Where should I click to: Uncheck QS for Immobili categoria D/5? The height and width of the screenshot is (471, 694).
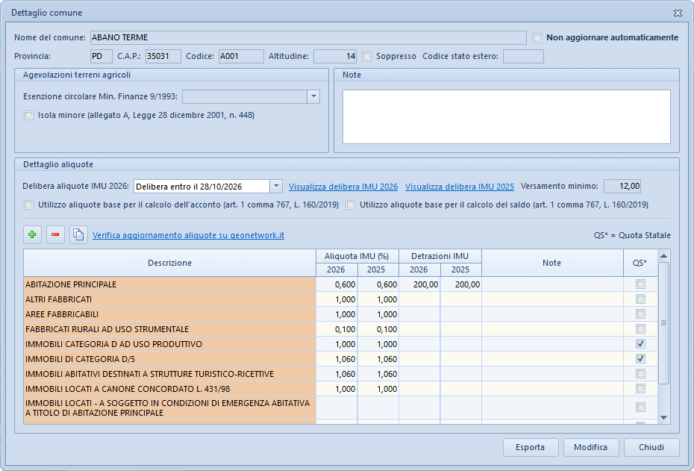tap(640, 359)
